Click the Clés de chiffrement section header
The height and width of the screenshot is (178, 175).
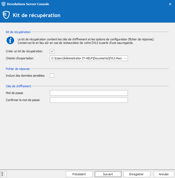[x=18, y=86]
